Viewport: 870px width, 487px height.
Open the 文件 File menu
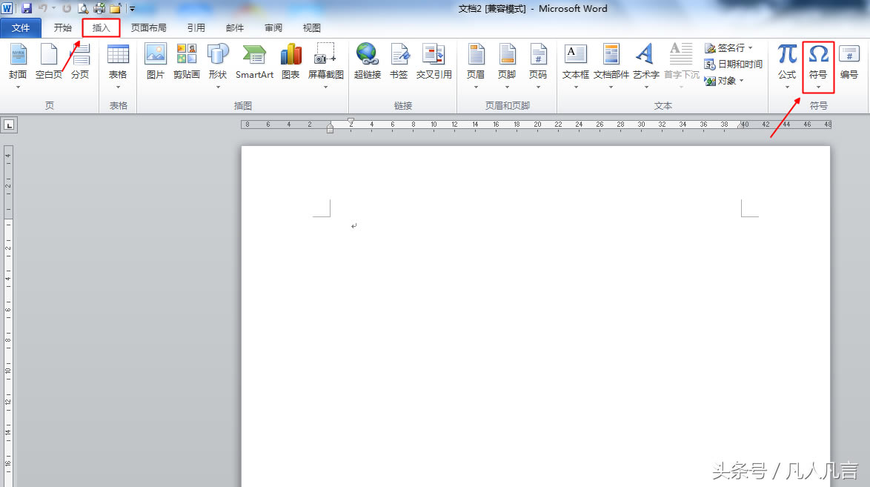[x=21, y=28]
